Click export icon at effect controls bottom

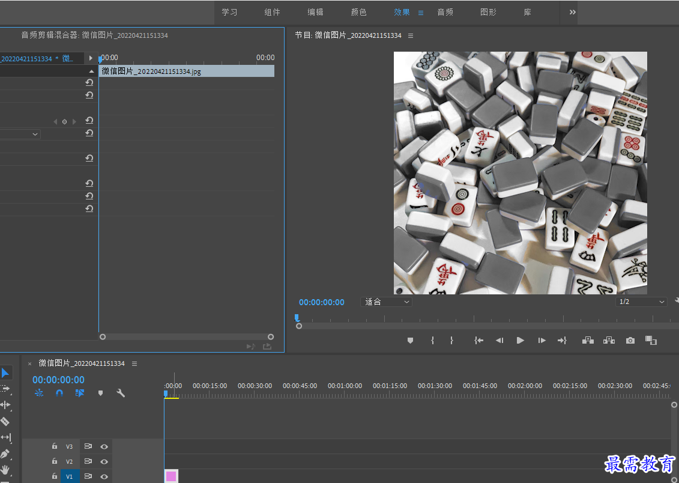[267, 346]
